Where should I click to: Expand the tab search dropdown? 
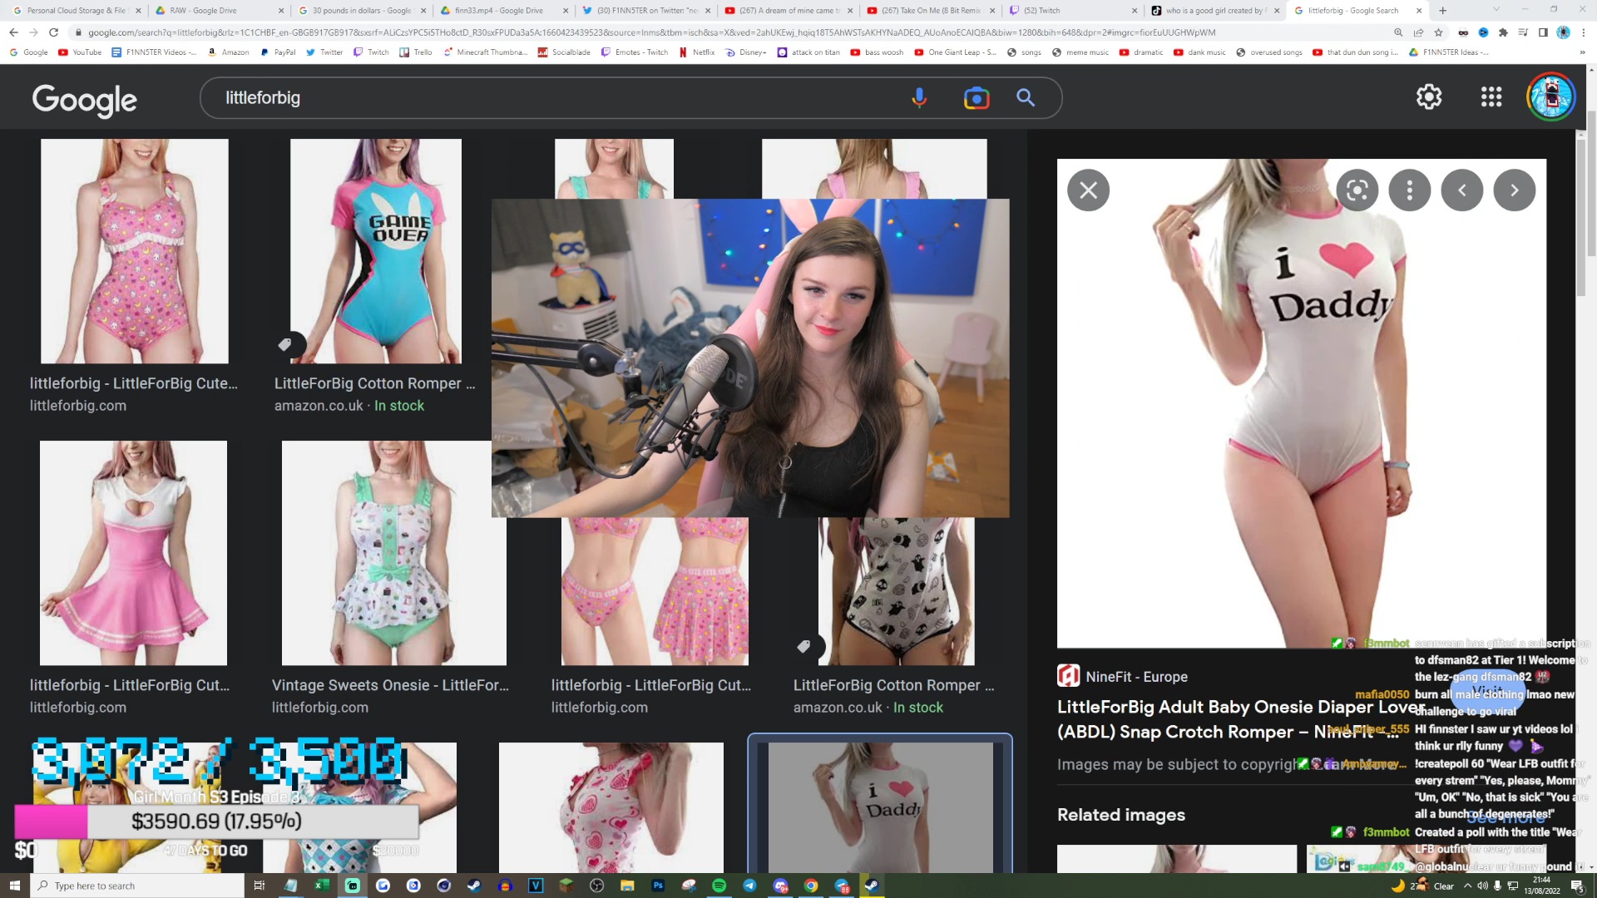(x=1496, y=10)
